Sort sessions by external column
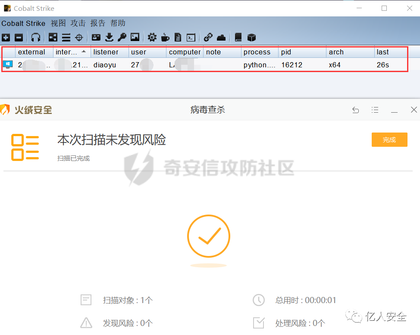This screenshot has height=335, width=420. [34, 52]
